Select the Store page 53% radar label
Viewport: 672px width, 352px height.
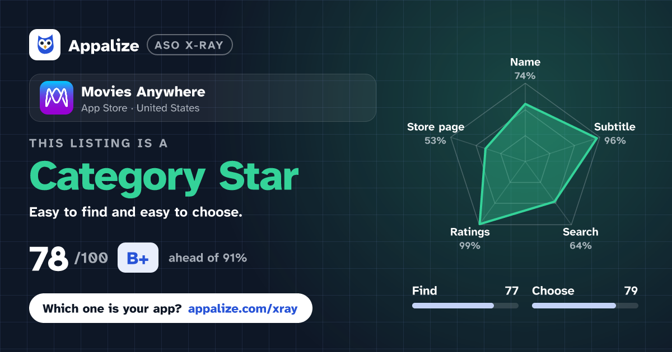coord(435,134)
